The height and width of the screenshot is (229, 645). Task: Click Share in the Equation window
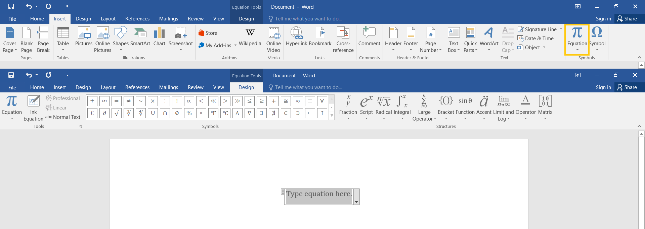[627, 87]
